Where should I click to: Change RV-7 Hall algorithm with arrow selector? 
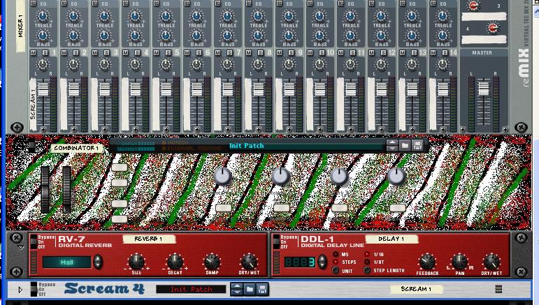(98, 262)
